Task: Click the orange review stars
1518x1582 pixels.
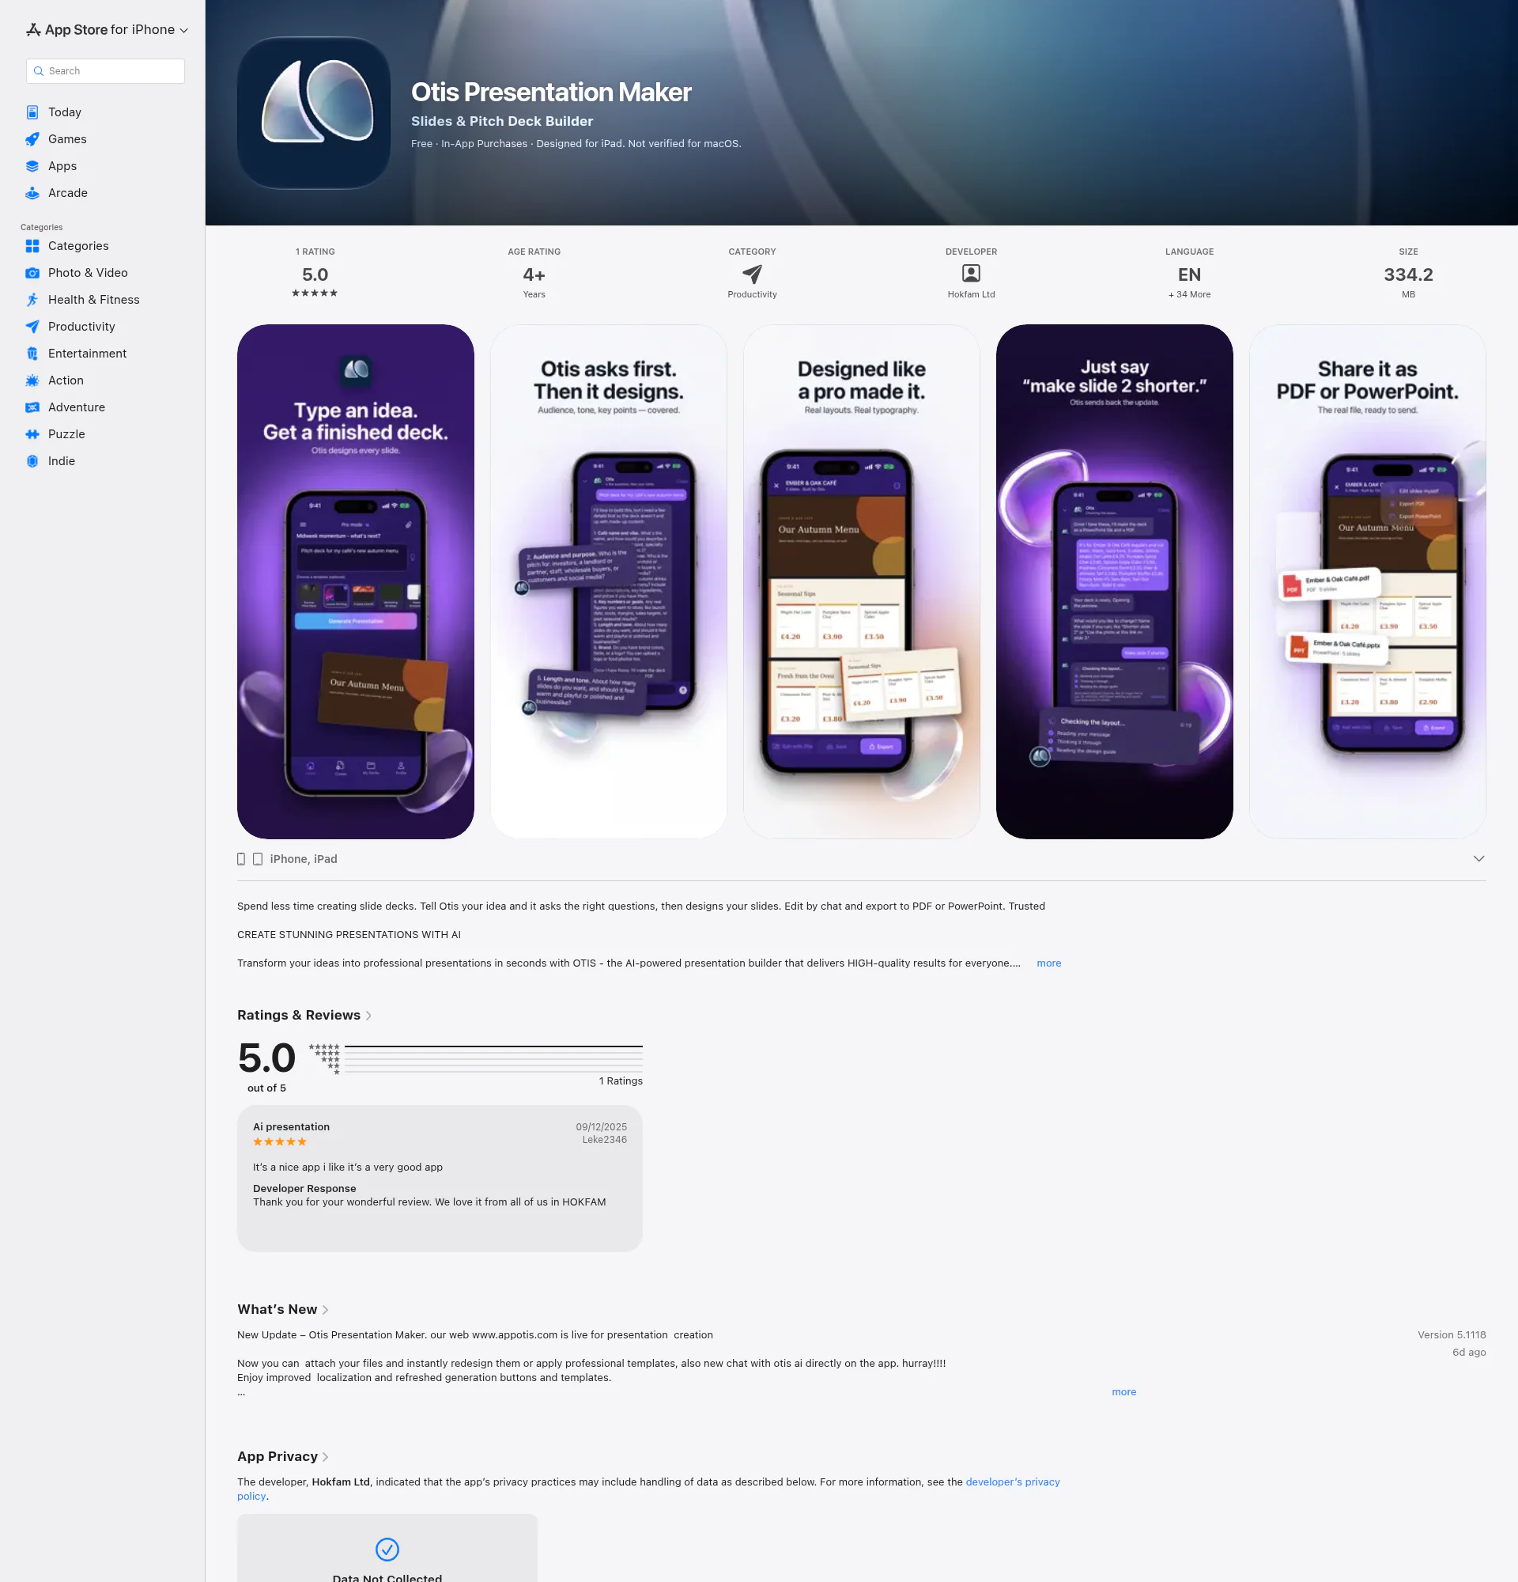Action: (279, 1141)
